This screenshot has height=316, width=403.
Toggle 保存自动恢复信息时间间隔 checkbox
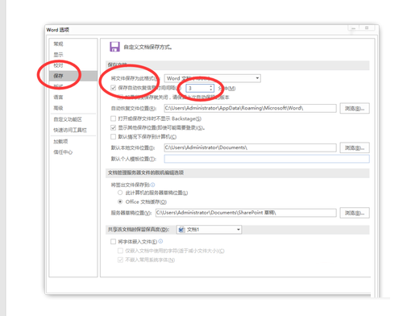[x=114, y=88]
